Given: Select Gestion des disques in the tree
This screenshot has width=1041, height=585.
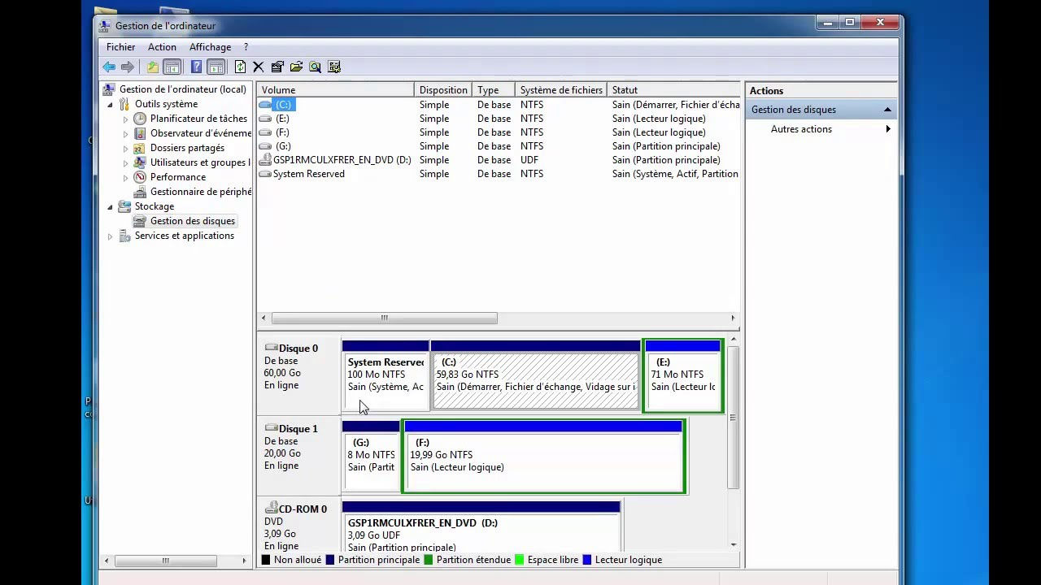Looking at the screenshot, I should point(192,221).
